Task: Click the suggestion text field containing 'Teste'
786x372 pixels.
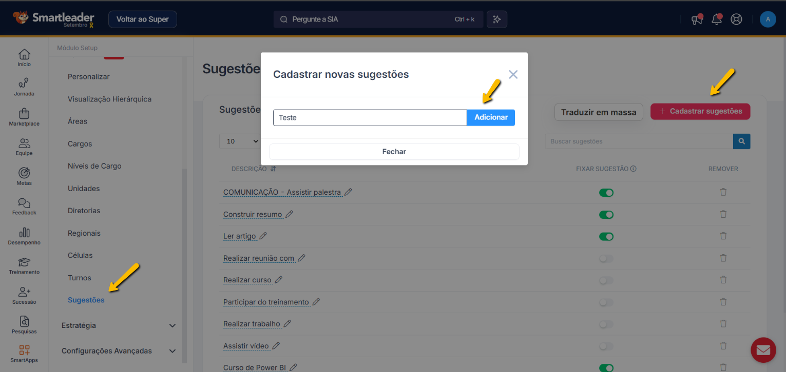Action: pos(370,118)
